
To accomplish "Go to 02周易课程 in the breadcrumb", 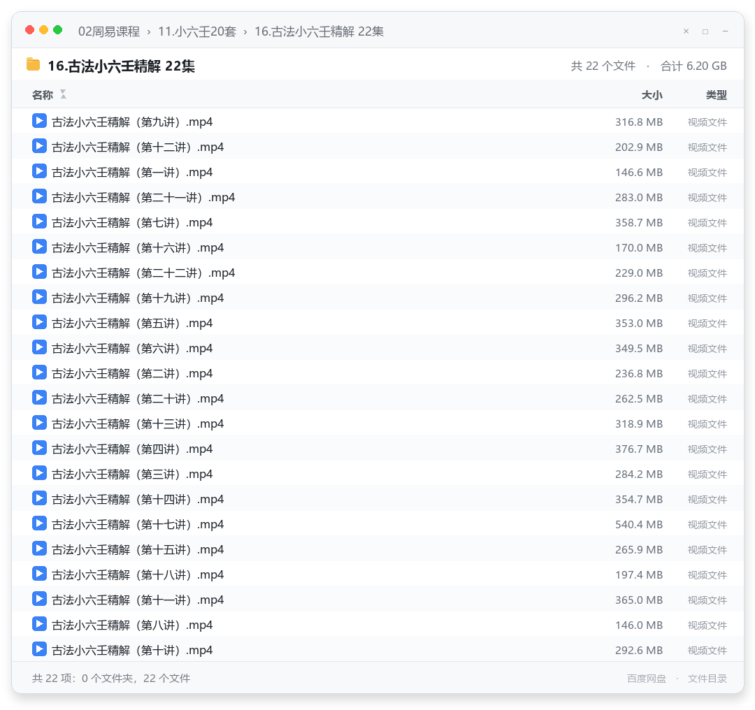I will (x=109, y=31).
